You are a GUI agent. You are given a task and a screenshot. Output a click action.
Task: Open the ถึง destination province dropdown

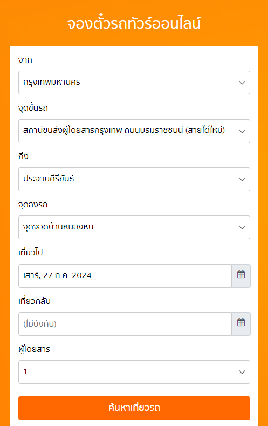click(x=134, y=179)
